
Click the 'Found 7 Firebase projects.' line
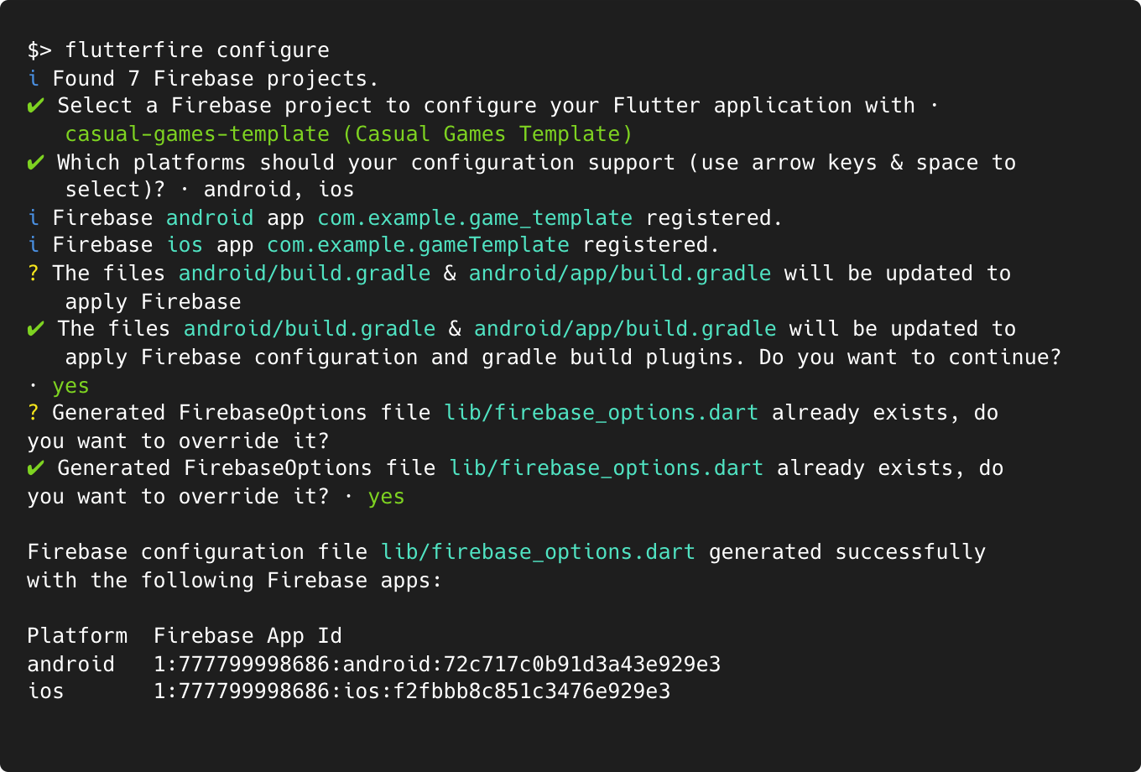(216, 78)
